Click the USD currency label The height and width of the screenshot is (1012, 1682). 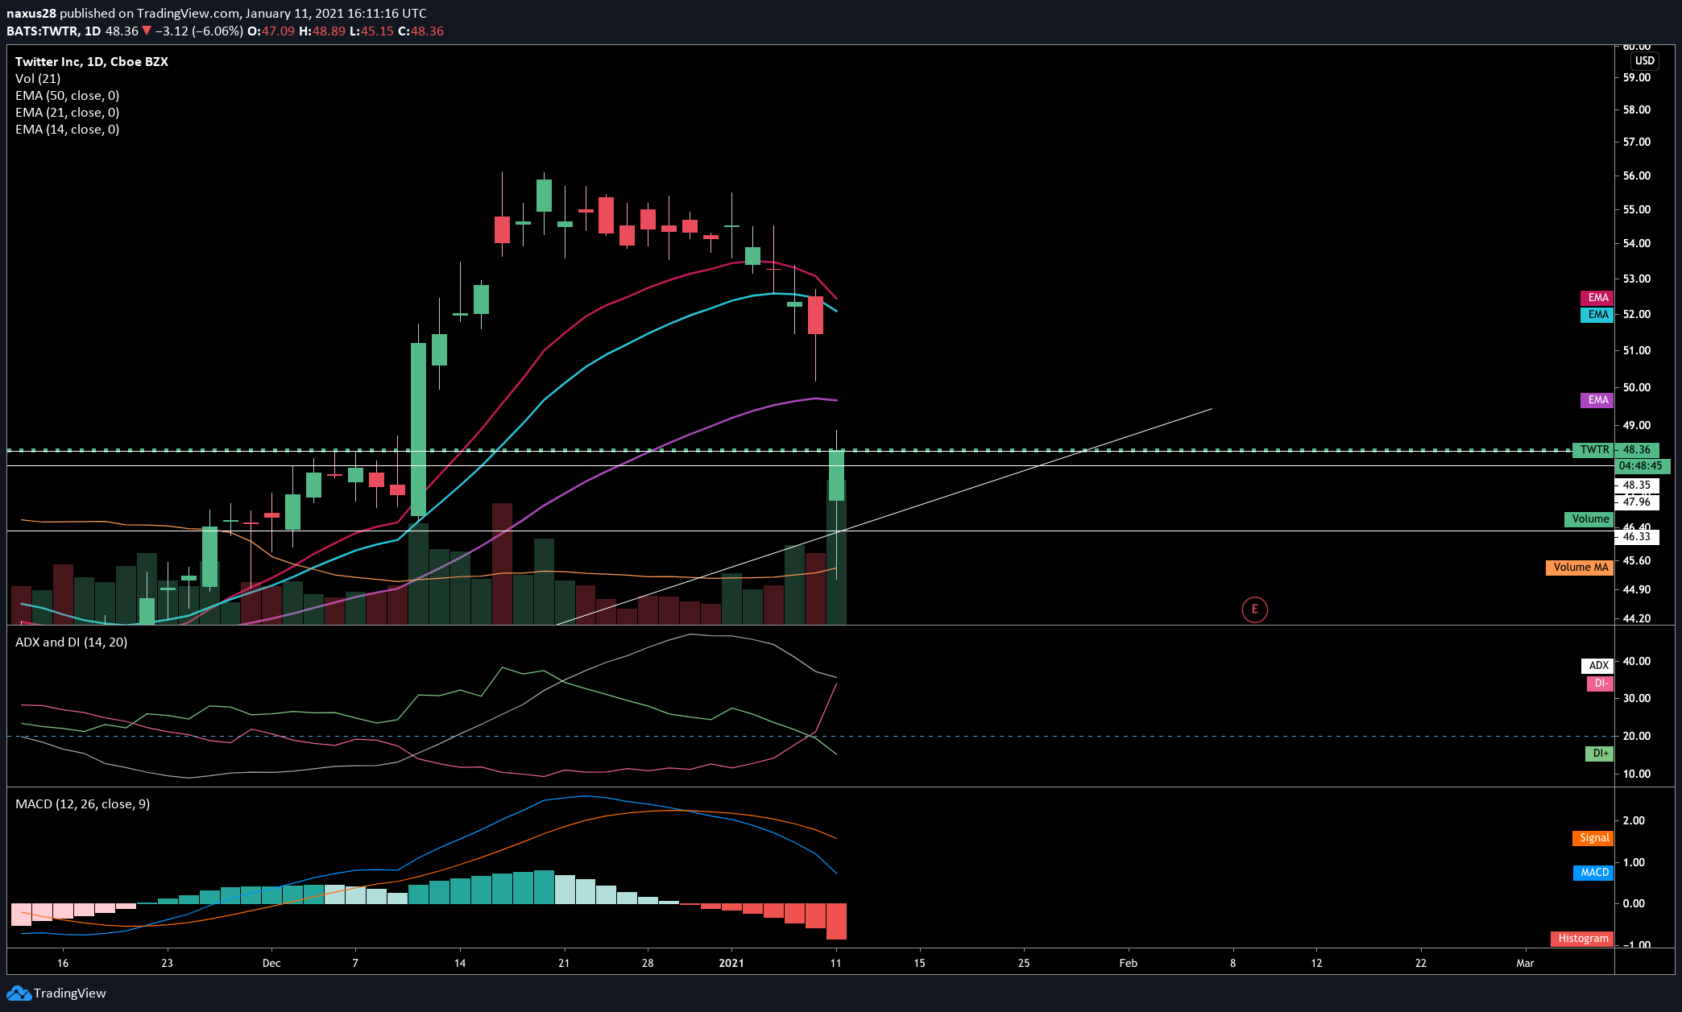click(1644, 60)
